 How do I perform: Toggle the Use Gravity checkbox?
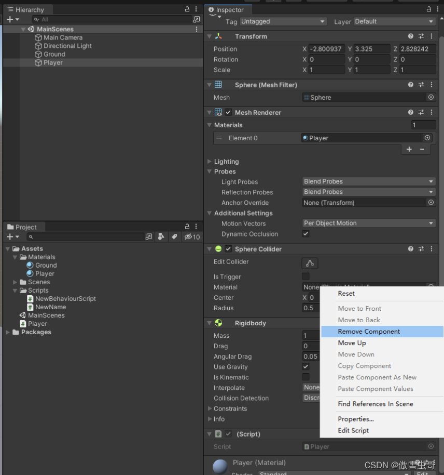coord(306,366)
